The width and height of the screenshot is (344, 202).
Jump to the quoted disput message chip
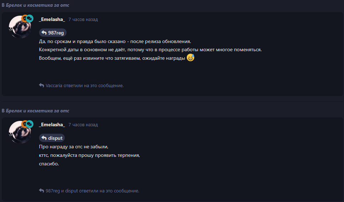click(52, 138)
